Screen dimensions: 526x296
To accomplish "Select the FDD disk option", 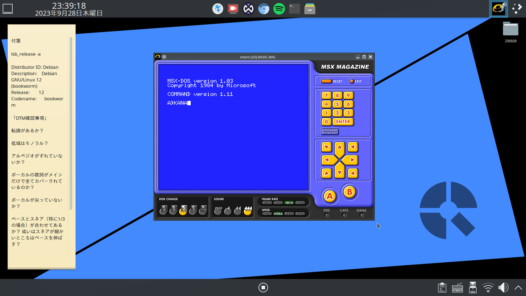I will click(203, 210).
